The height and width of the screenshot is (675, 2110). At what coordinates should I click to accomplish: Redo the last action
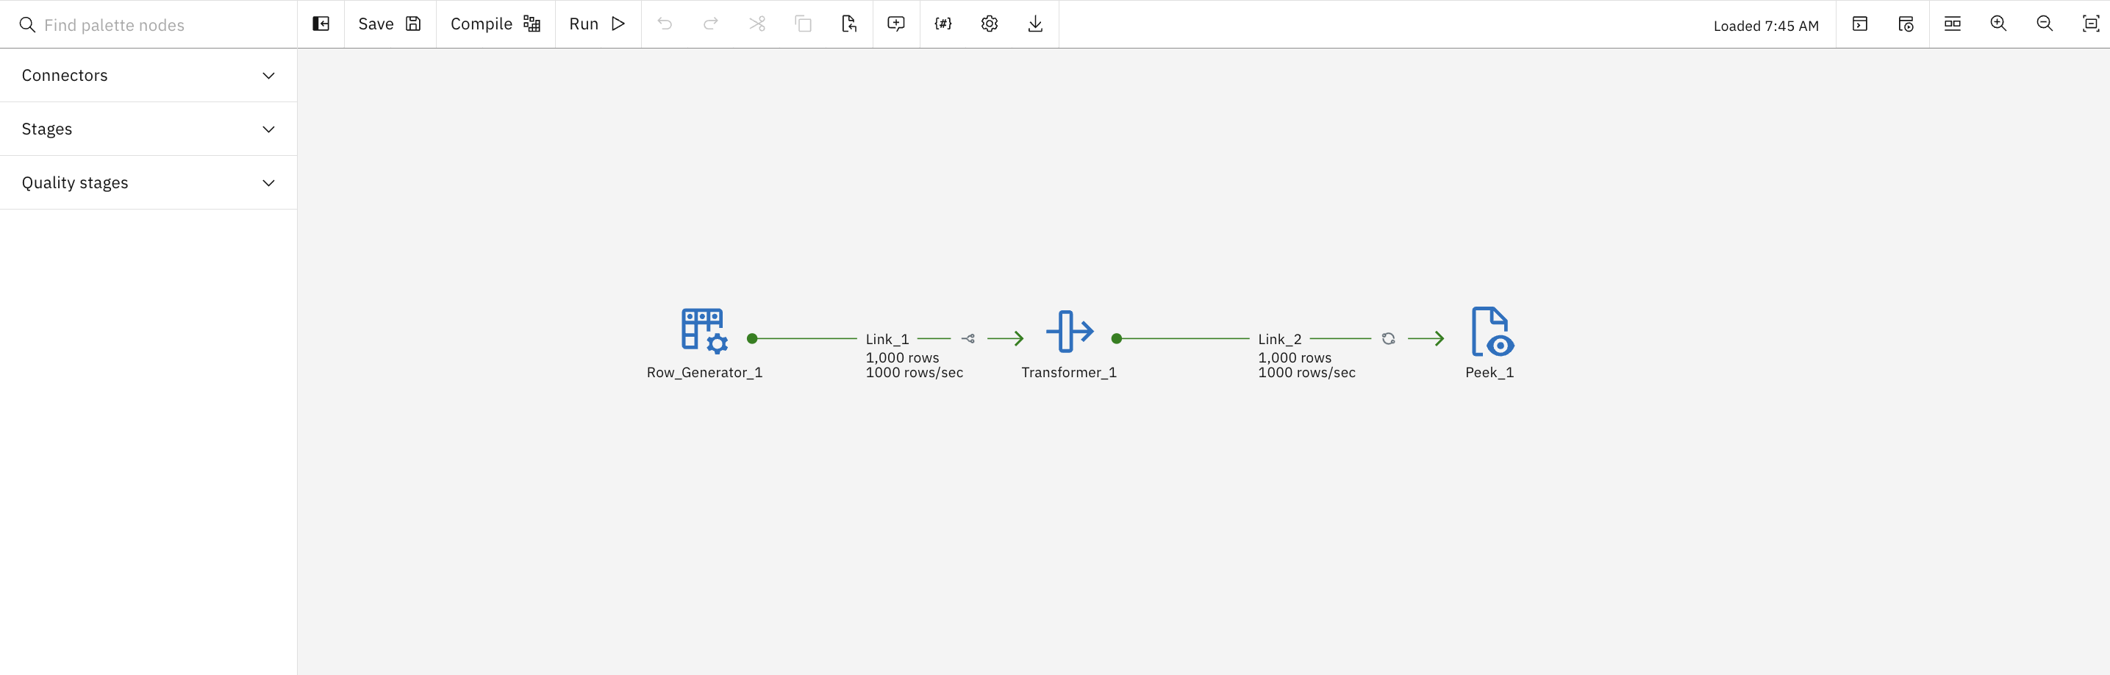[x=710, y=24]
